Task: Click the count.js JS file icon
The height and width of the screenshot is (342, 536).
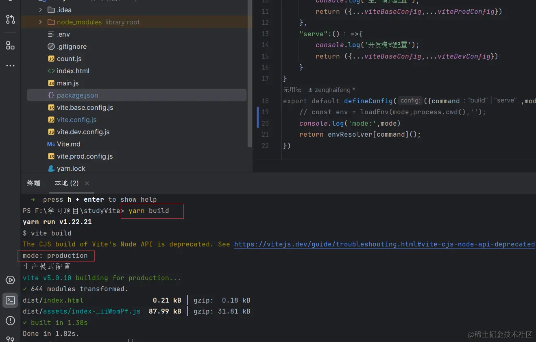Action: tap(51, 59)
